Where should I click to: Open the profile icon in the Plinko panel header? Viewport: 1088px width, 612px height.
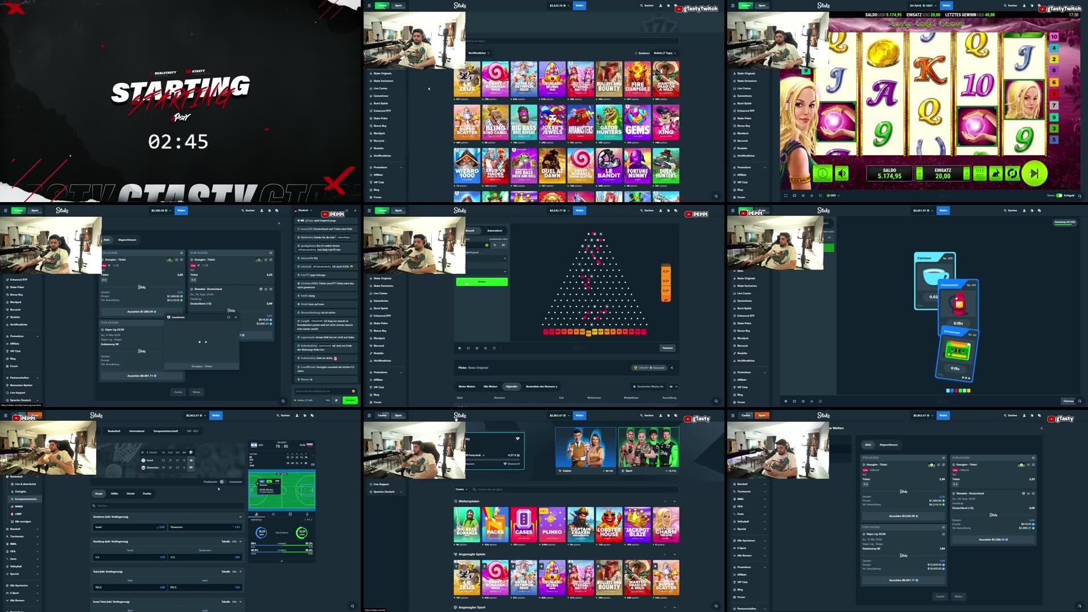660,211
